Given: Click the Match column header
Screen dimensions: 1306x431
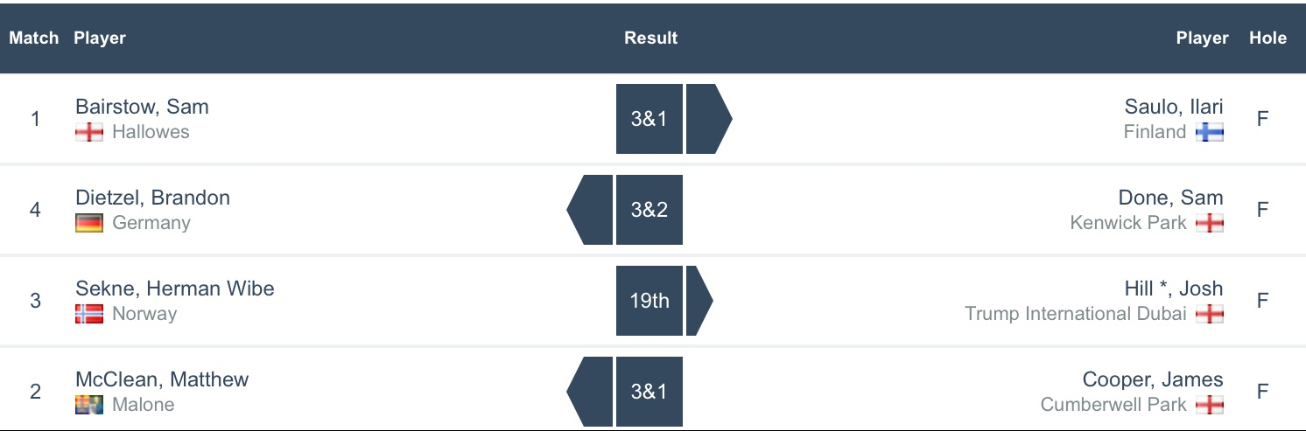Looking at the screenshot, I should [34, 38].
